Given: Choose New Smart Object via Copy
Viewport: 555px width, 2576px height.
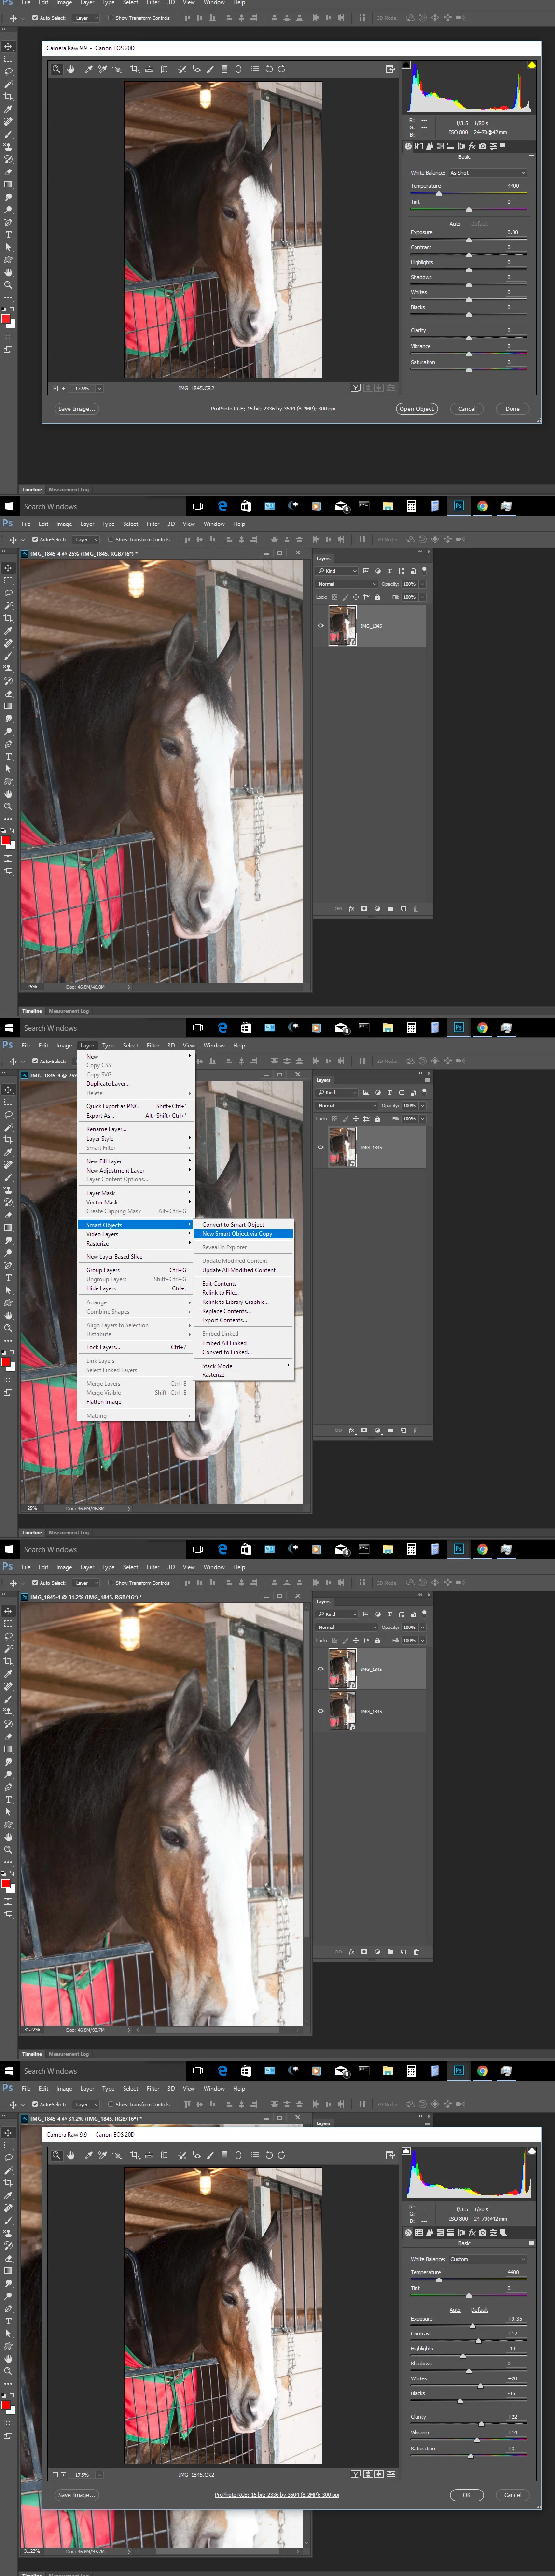Looking at the screenshot, I should [237, 1233].
